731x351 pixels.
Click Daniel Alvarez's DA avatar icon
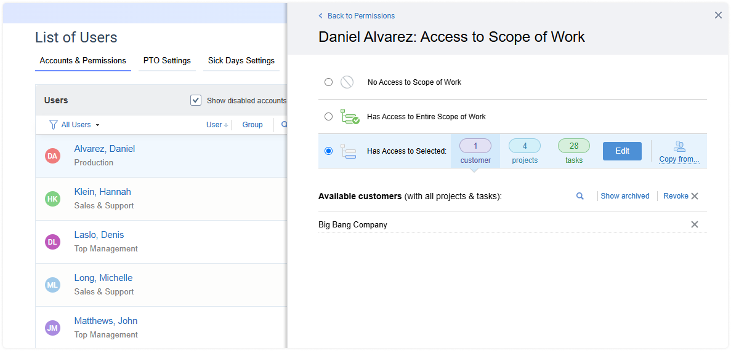coord(52,156)
